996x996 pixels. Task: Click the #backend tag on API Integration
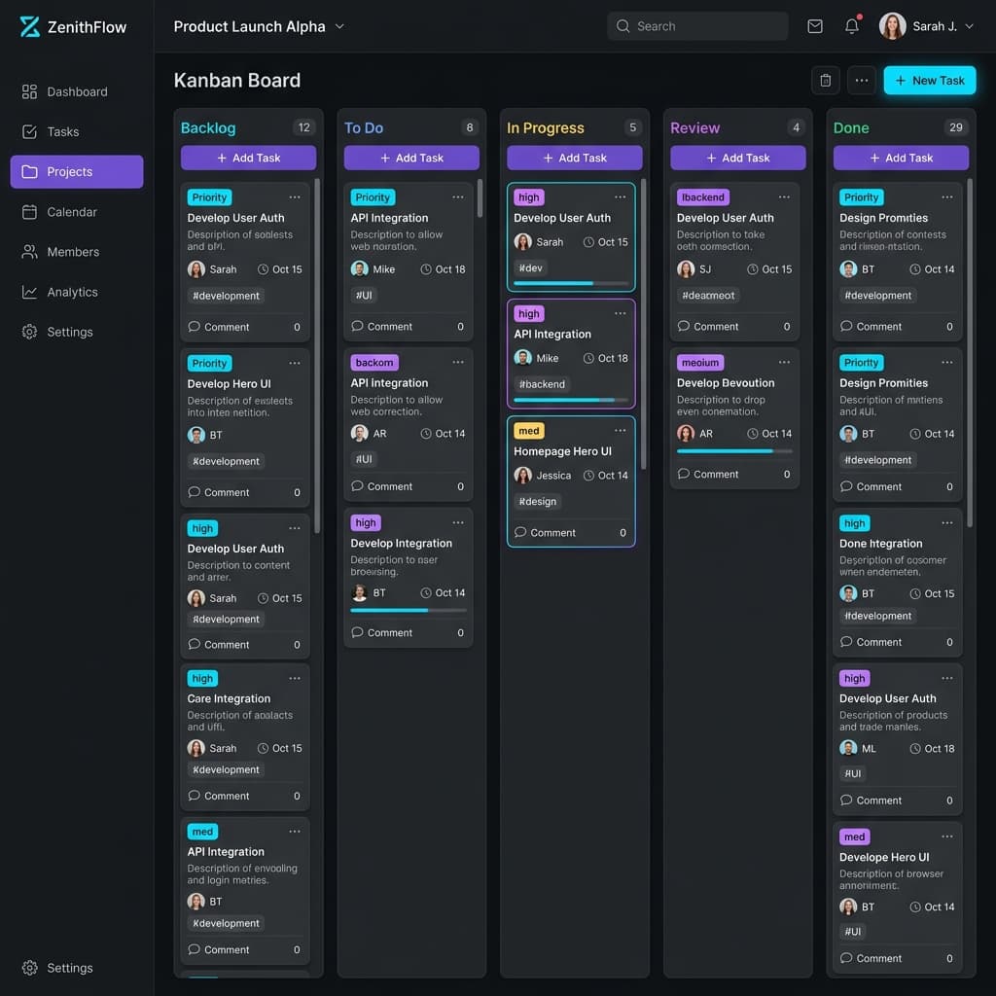pyautogui.click(x=542, y=384)
